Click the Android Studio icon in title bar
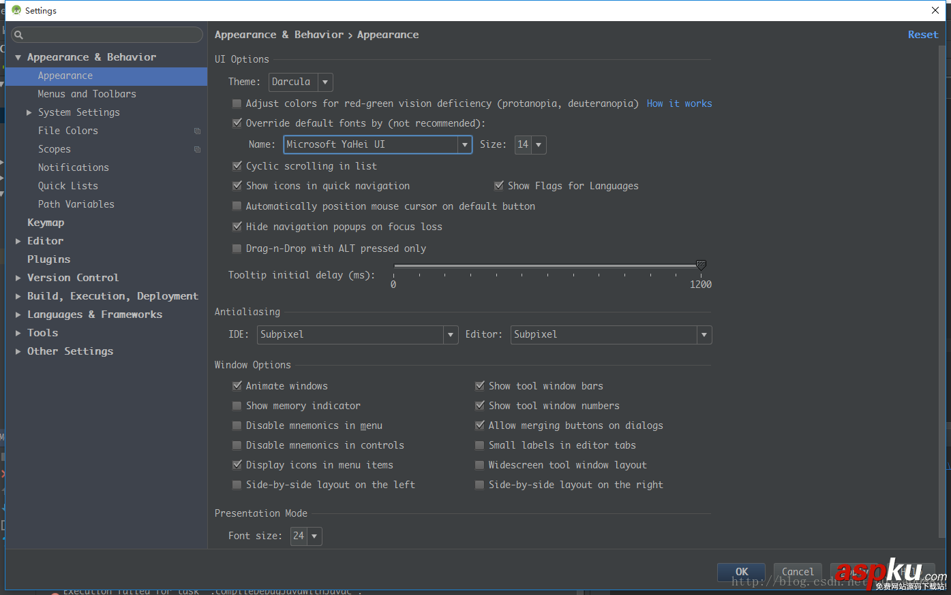 tap(16, 10)
